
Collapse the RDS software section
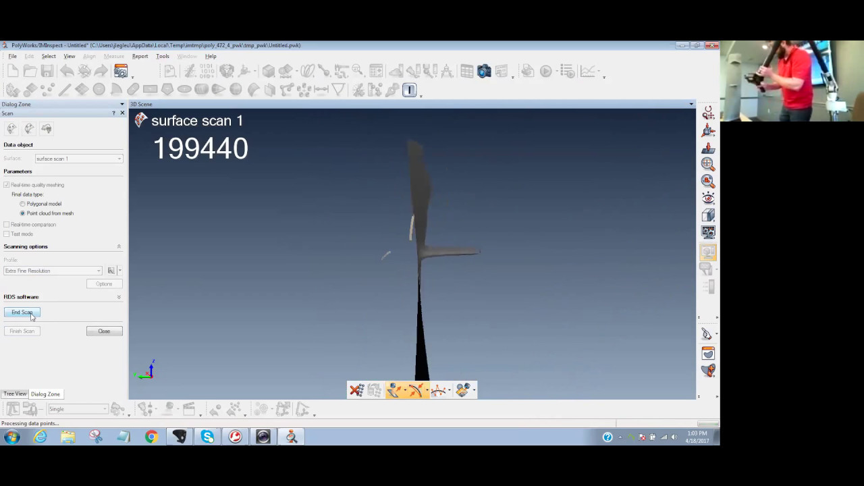119,297
